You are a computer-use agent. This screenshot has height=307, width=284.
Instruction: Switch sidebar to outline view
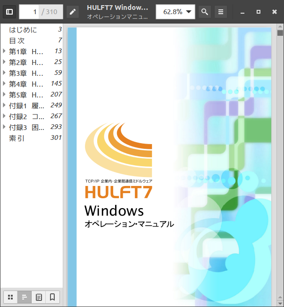25,297
